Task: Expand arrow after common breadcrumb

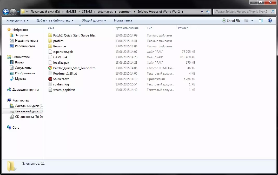Action: [134, 12]
